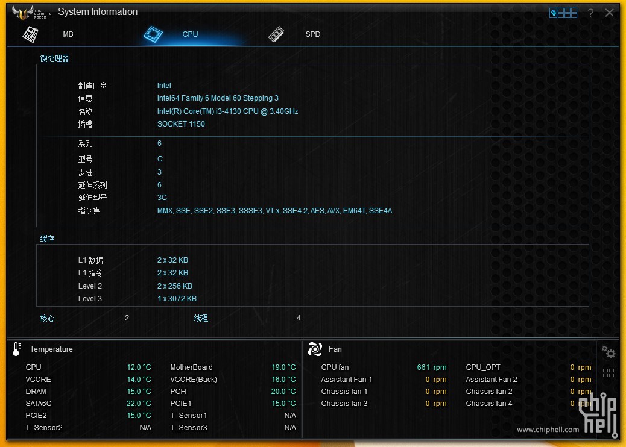This screenshot has width=626, height=447.
Task: Click the memory module icon beside SPD
Action: [276, 34]
